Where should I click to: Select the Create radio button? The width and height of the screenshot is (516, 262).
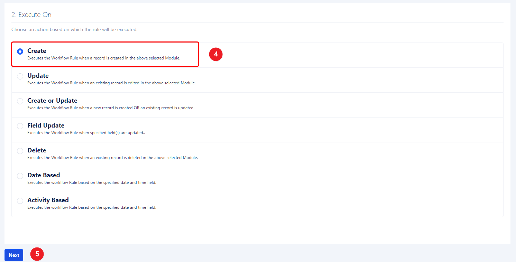[x=20, y=52]
